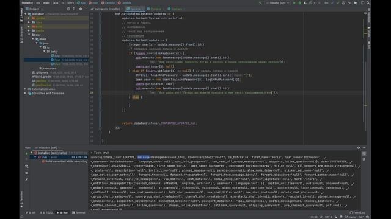The height and width of the screenshot is (219, 391).
Task: Toggle the eye view icon in Run panel
Action: coord(27,166)
